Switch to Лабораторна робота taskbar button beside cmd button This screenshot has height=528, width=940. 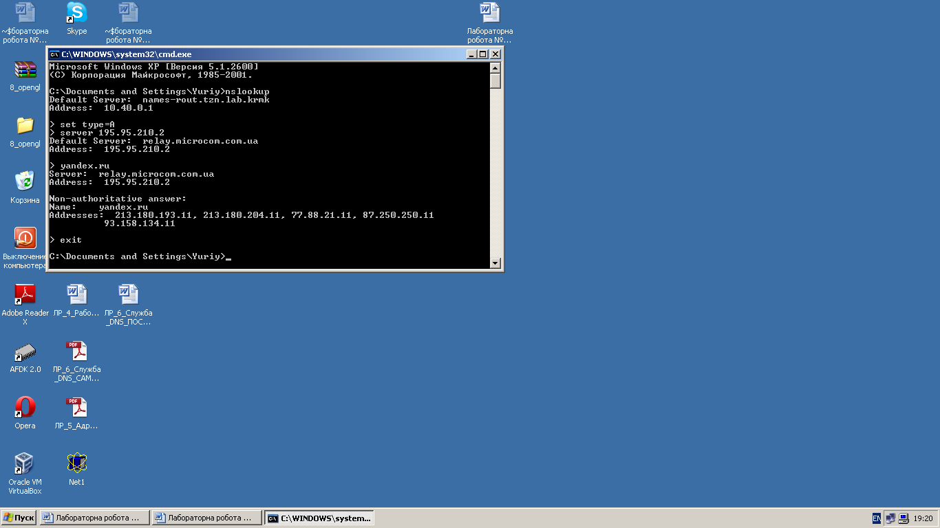pyautogui.click(x=207, y=518)
